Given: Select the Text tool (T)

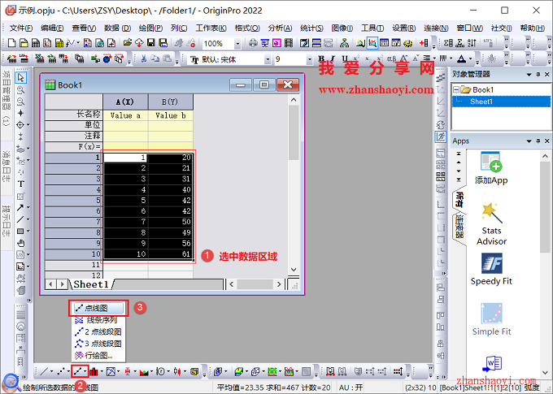Looking at the screenshot, I should coord(21,184).
